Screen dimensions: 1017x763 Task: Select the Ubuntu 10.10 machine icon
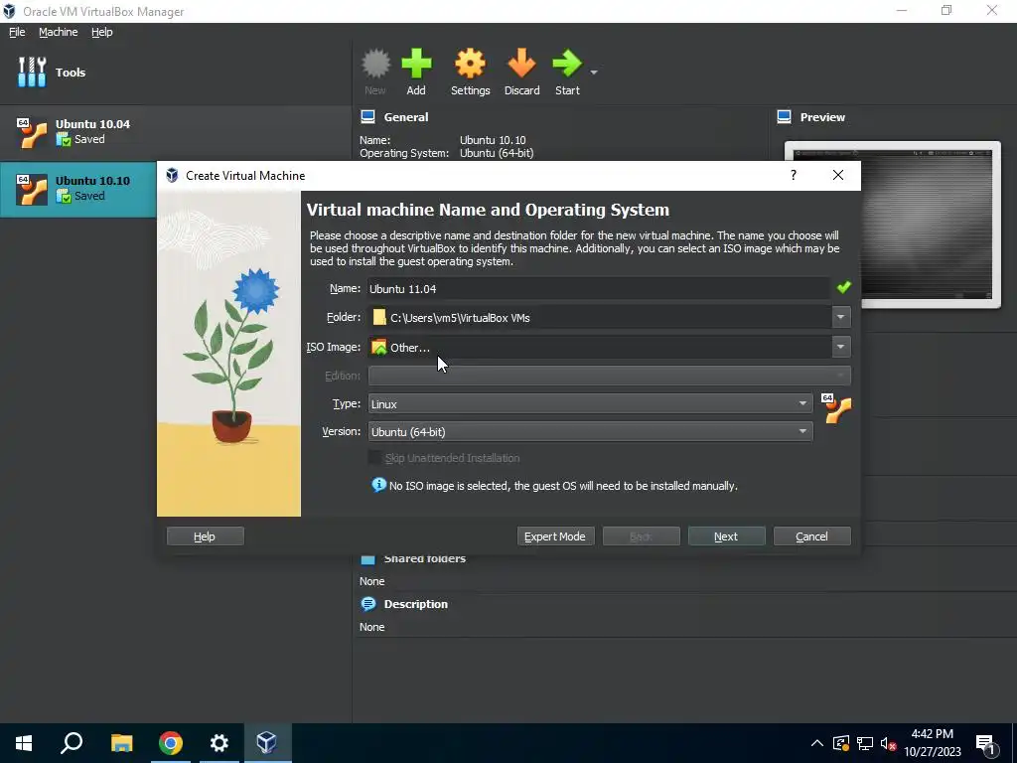click(32, 190)
